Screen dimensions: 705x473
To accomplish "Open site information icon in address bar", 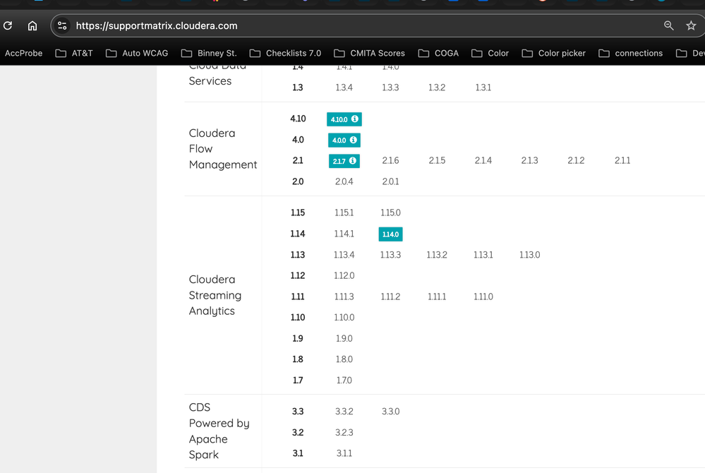I will point(62,25).
